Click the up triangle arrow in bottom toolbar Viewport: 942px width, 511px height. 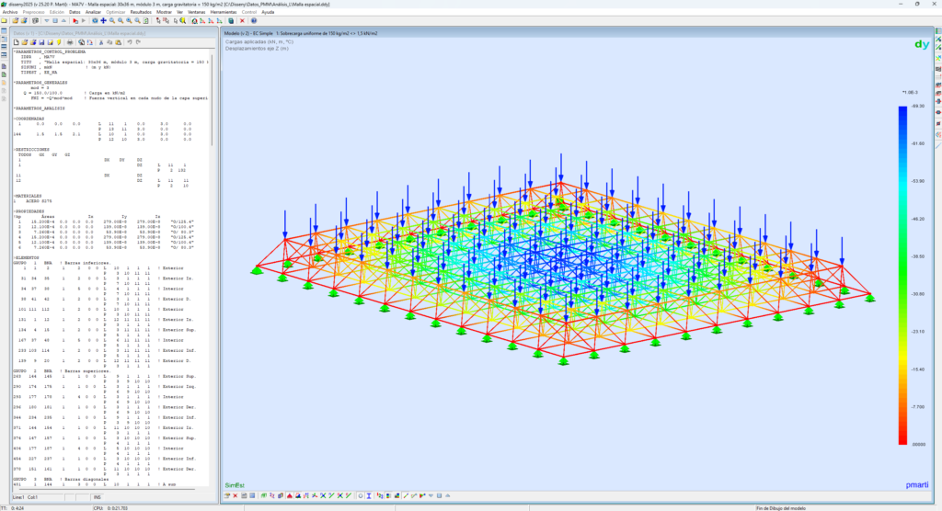pyautogui.click(x=447, y=496)
